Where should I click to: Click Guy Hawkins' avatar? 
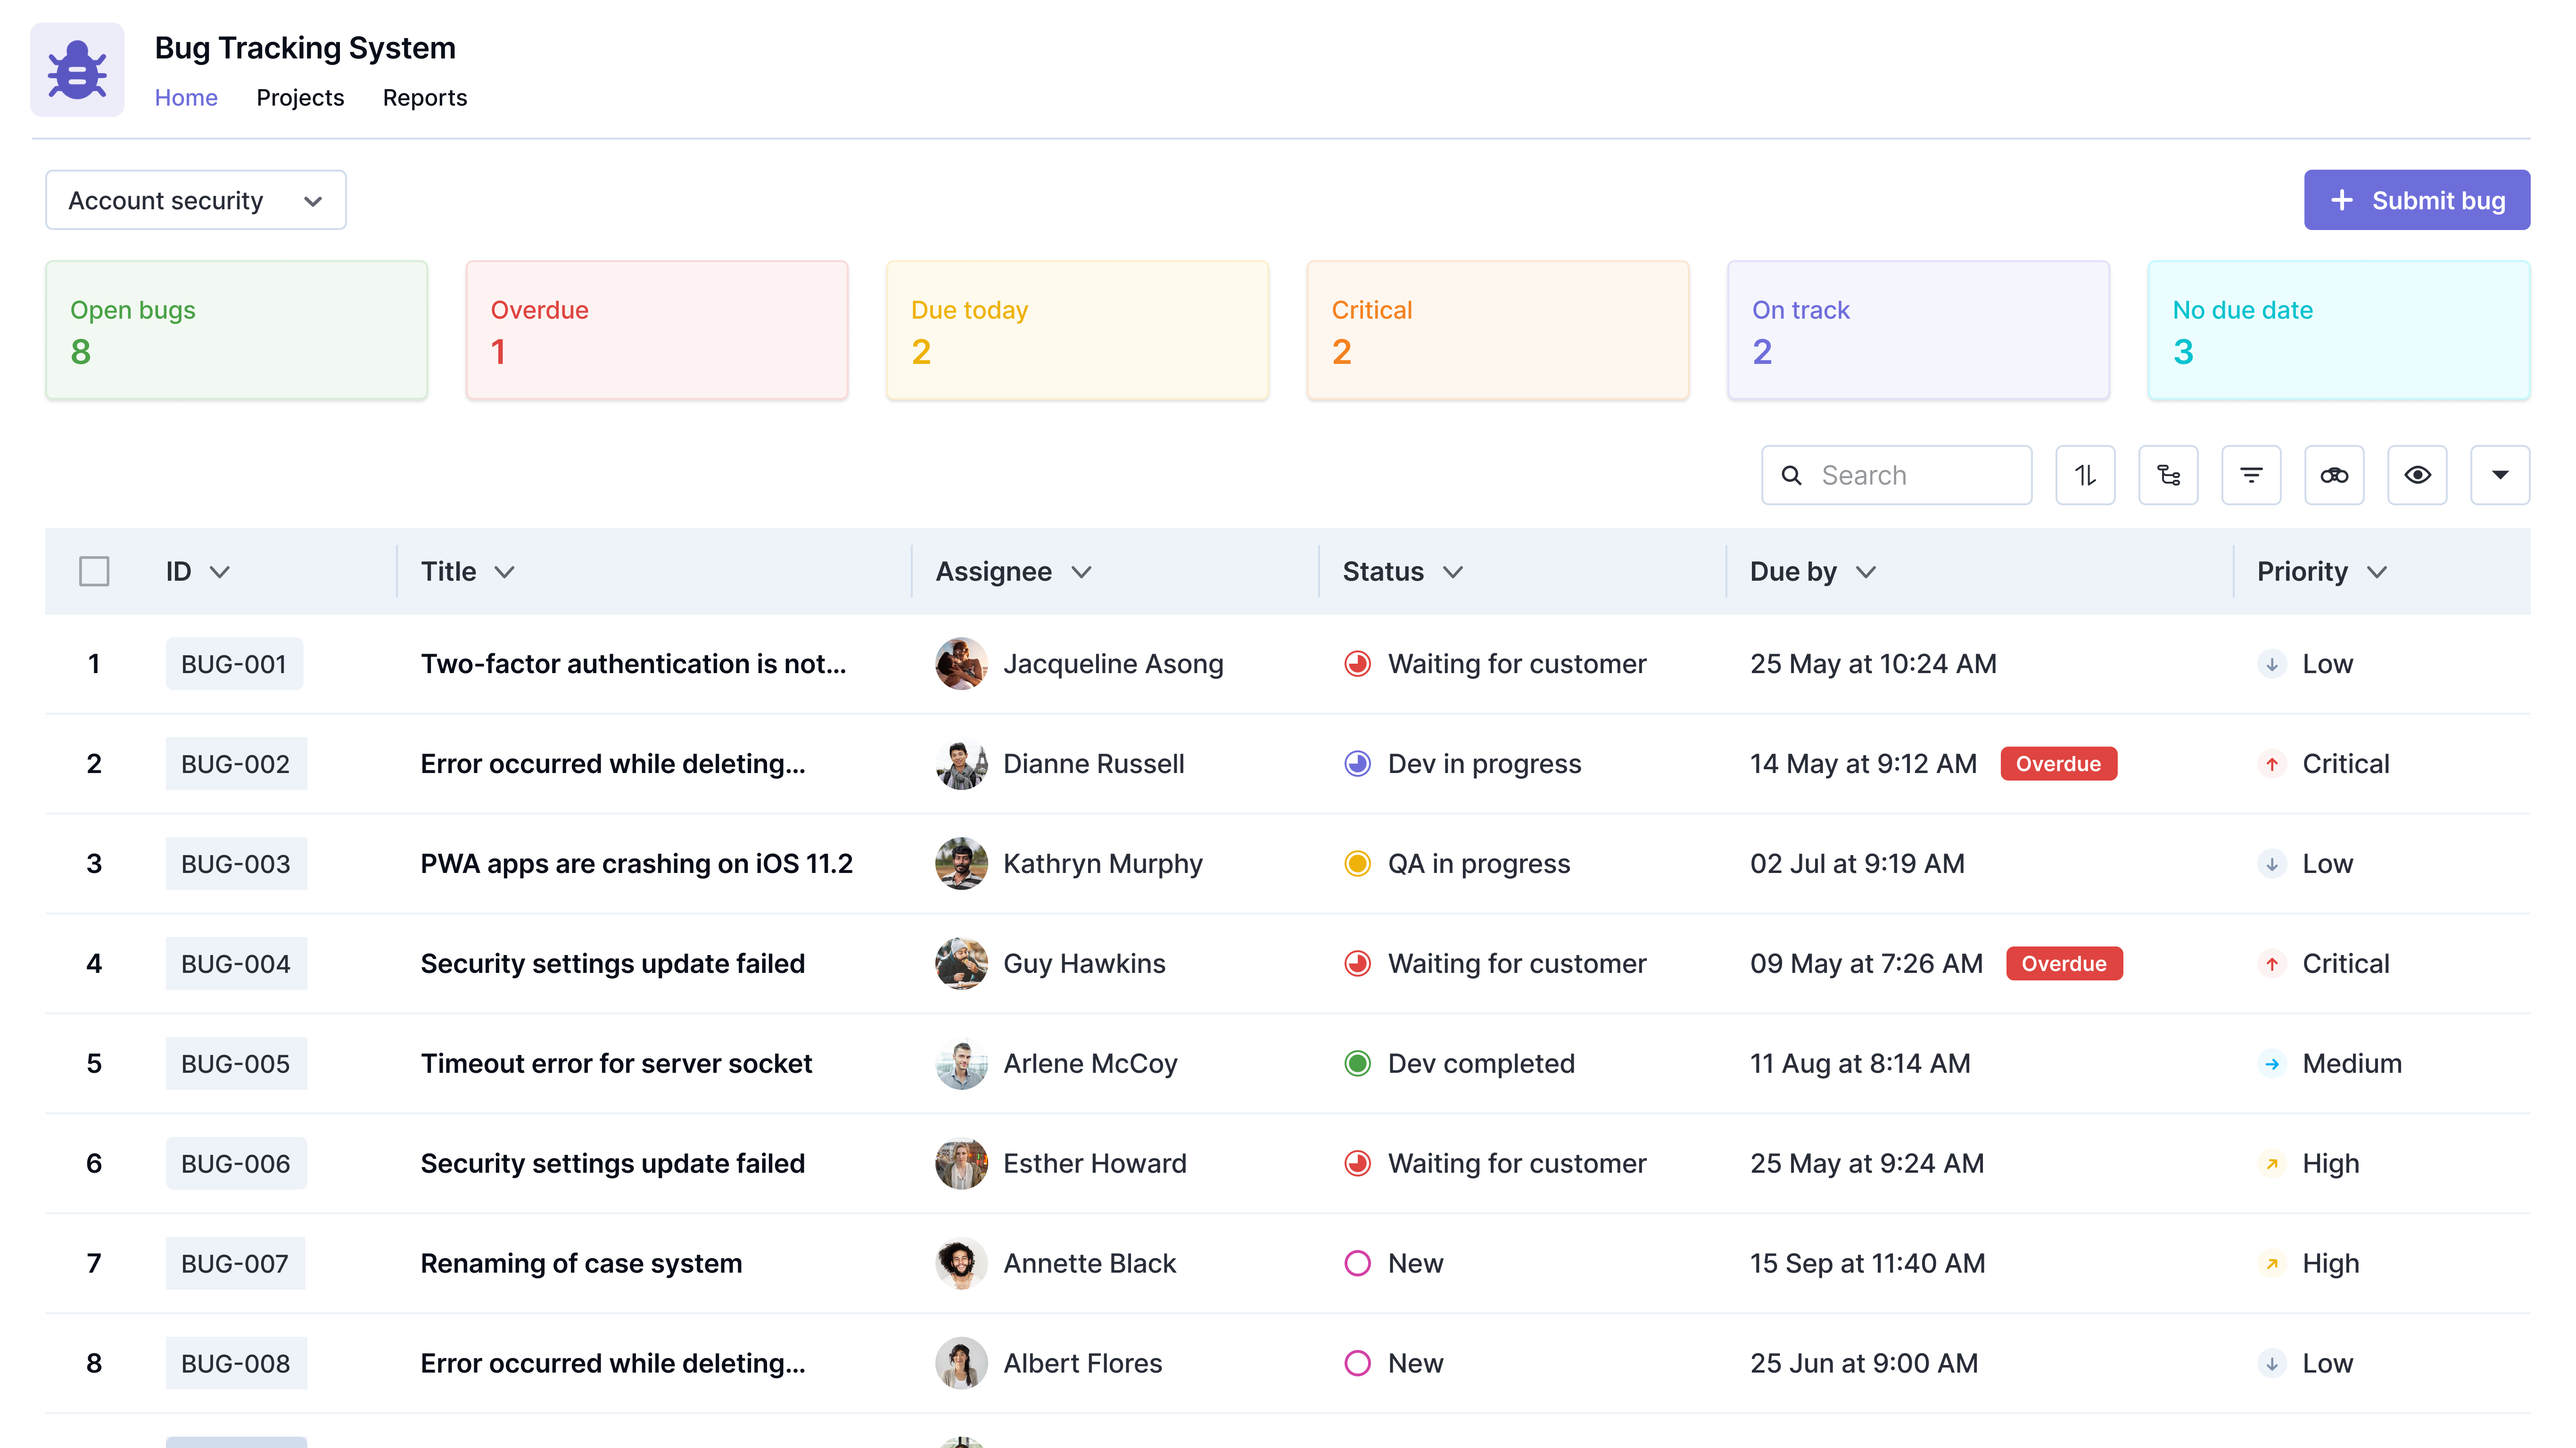[x=961, y=964]
